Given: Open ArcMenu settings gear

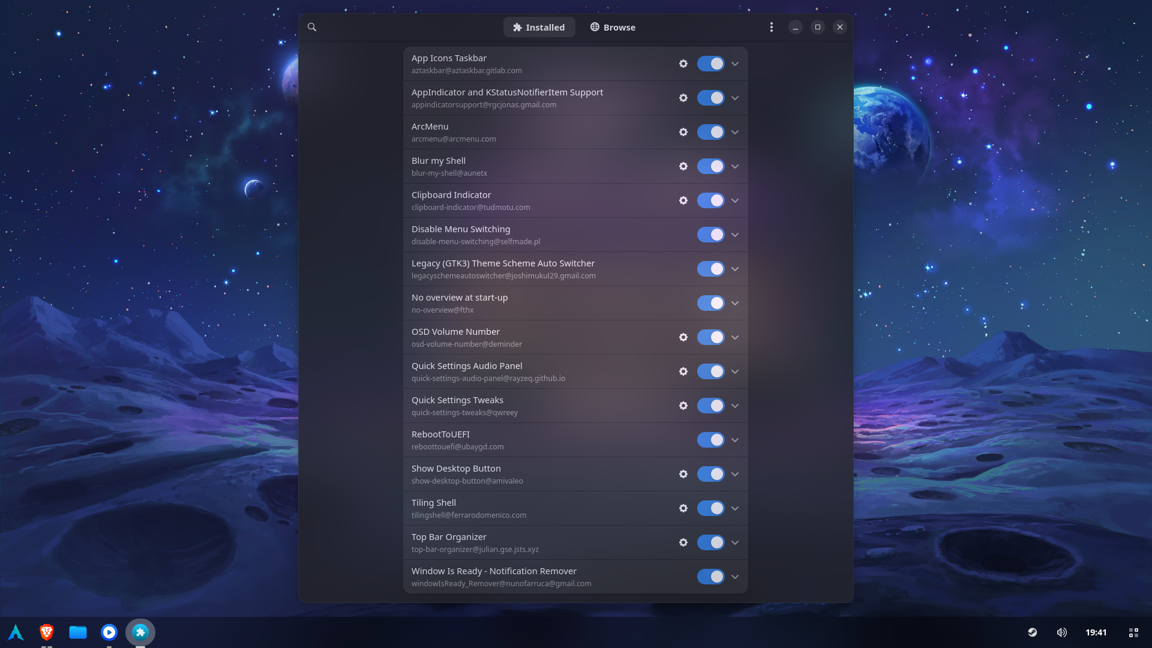Looking at the screenshot, I should coord(683,132).
